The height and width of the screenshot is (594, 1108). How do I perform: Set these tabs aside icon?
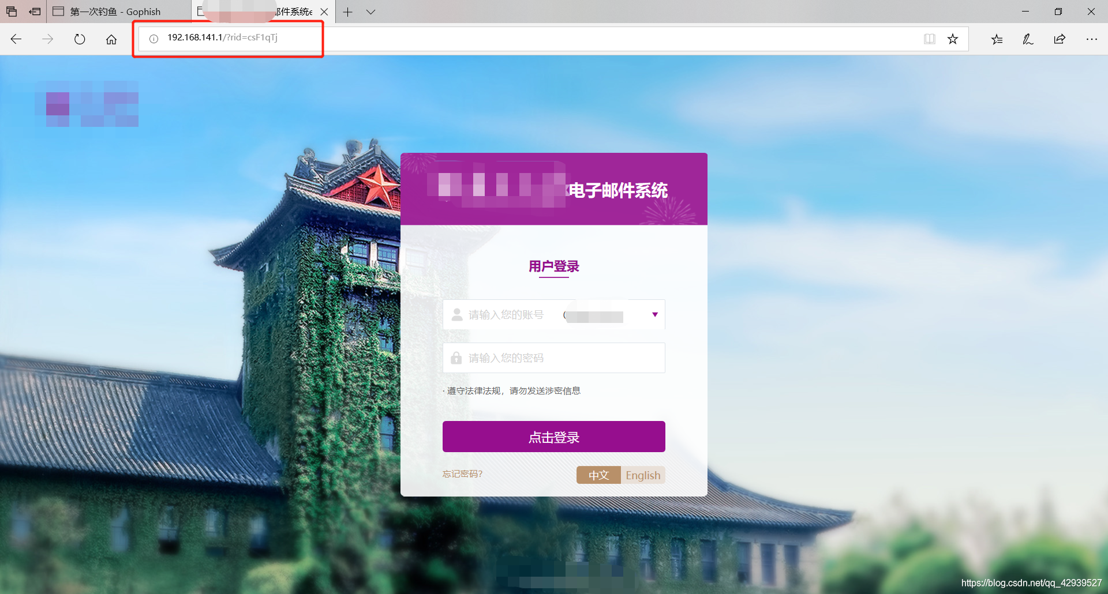click(x=35, y=12)
